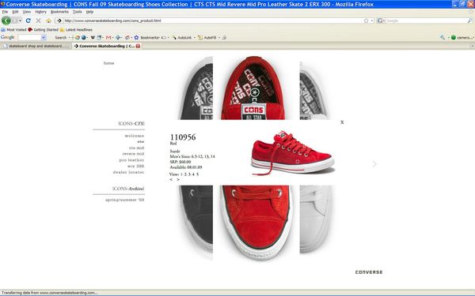Open the View menu
This screenshot has width=475, height=296.
(27, 12)
